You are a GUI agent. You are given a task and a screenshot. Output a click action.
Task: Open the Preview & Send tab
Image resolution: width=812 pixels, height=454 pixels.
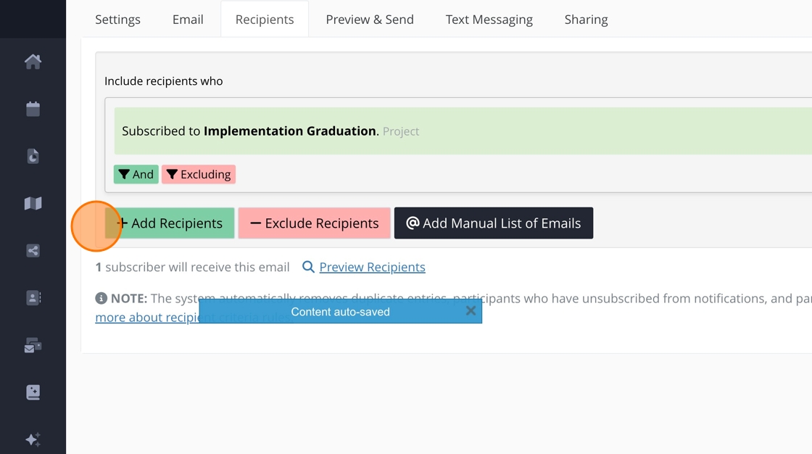[x=370, y=20]
